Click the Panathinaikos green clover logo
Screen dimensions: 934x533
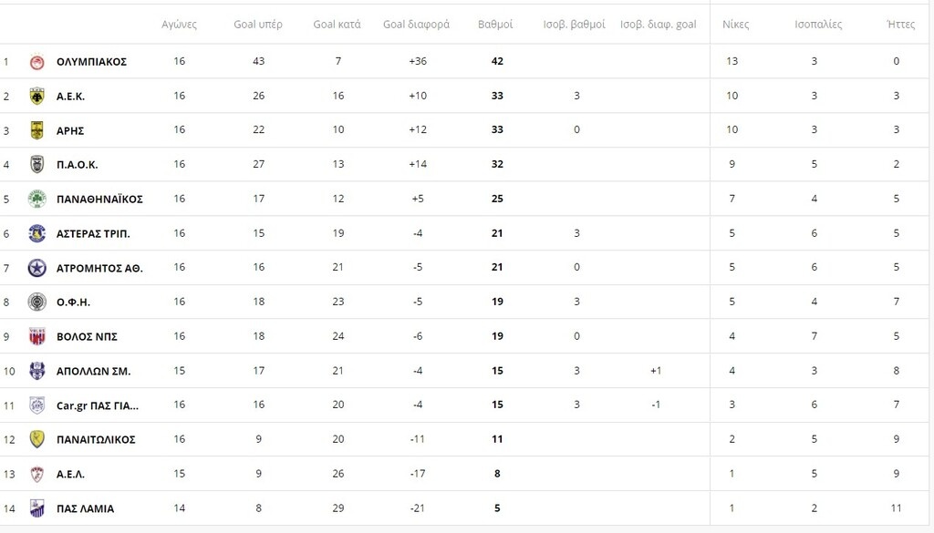point(36,199)
